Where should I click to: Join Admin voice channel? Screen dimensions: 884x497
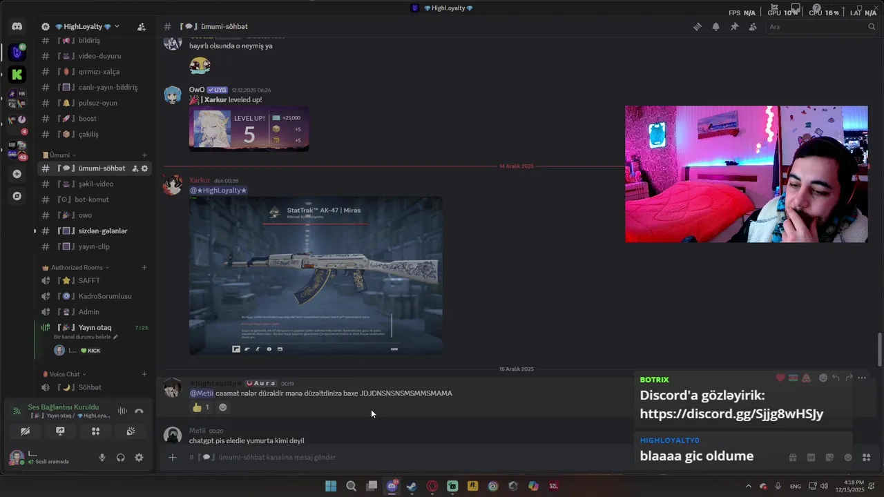[x=88, y=312]
